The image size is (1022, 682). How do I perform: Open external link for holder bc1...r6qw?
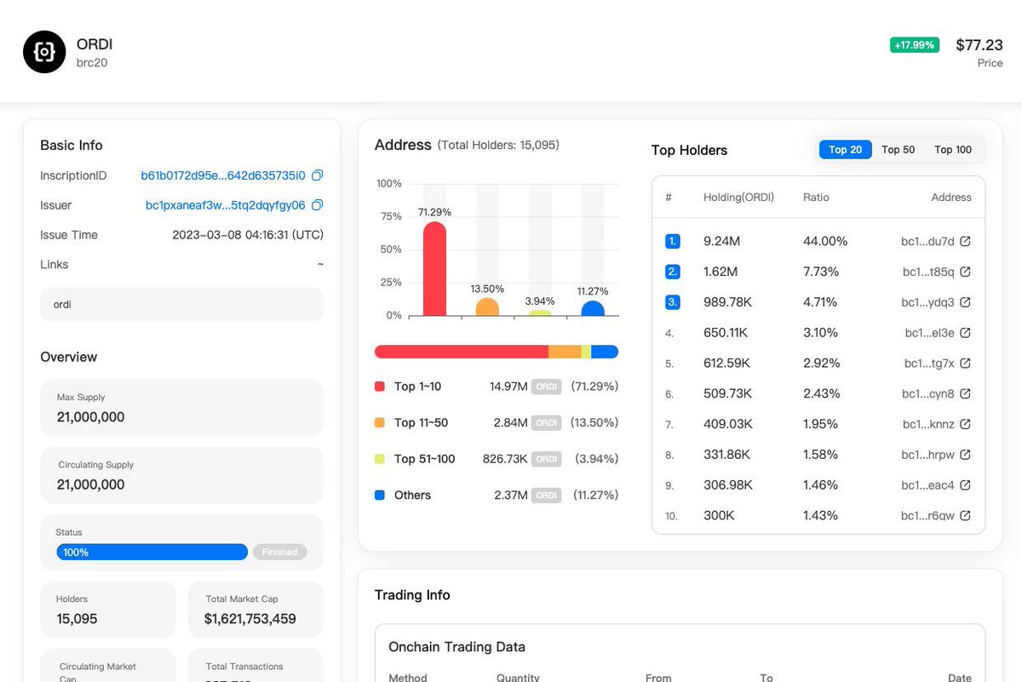tap(965, 515)
